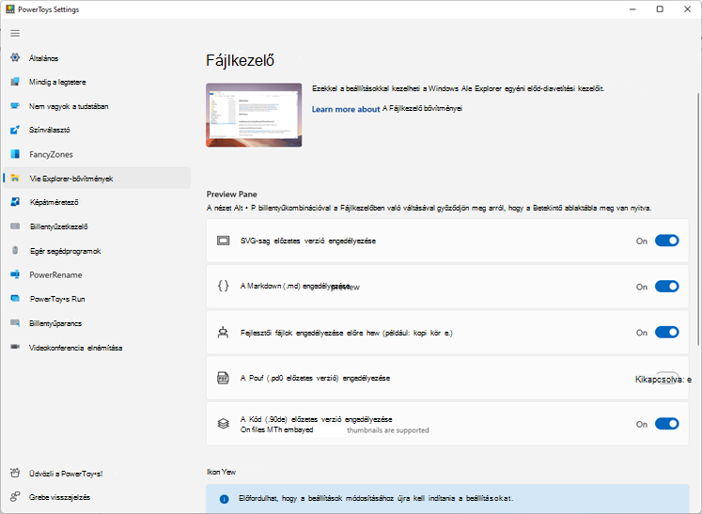Enable the Pouf (.pd0) preview switch
702x514 pixels.
[666, 379]
